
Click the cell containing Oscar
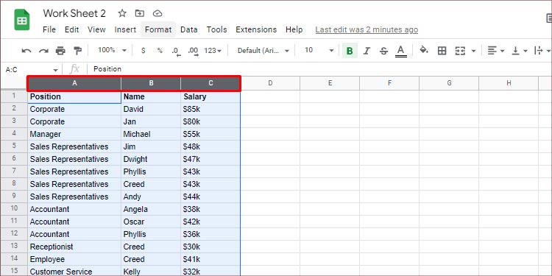pos(151,222)
